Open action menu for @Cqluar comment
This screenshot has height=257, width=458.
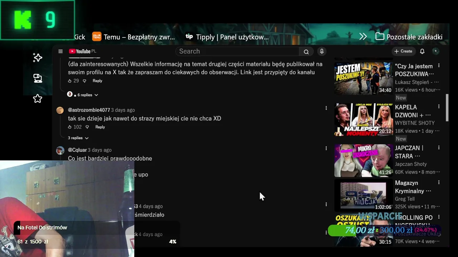(x=326, y=148)
